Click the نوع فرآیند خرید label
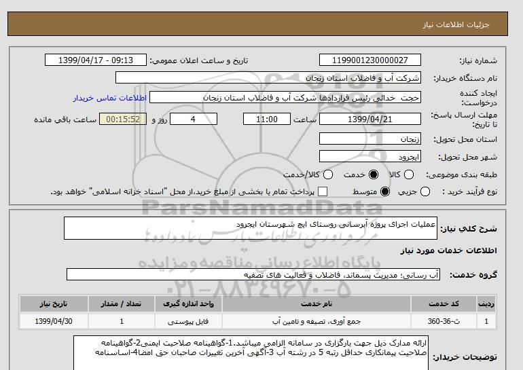 [x=469, y=191]
